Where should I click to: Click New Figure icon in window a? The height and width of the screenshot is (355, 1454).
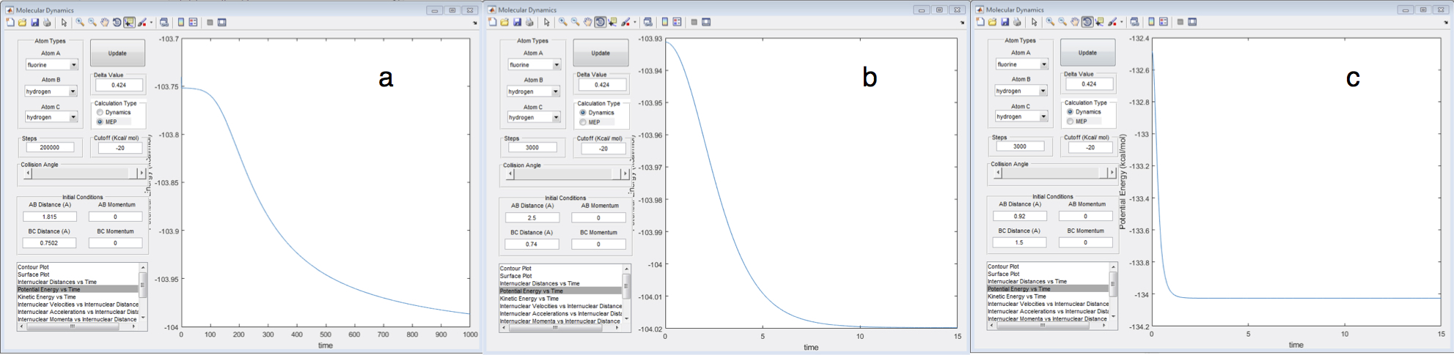click(x=10, y=22)
